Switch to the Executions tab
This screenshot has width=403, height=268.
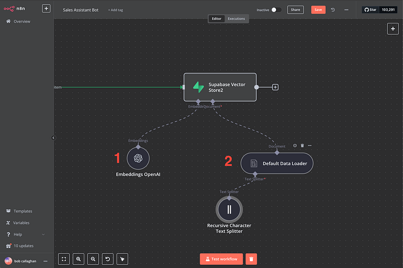pyautogui.click(x=236, y=19)
